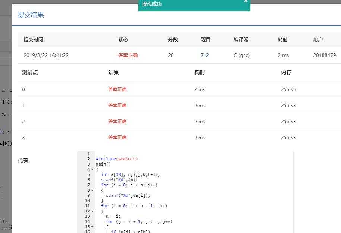This screenshot has height=233, width=341.
Task: Select test point 3 result 答案正确
Action: coord(117,138)
